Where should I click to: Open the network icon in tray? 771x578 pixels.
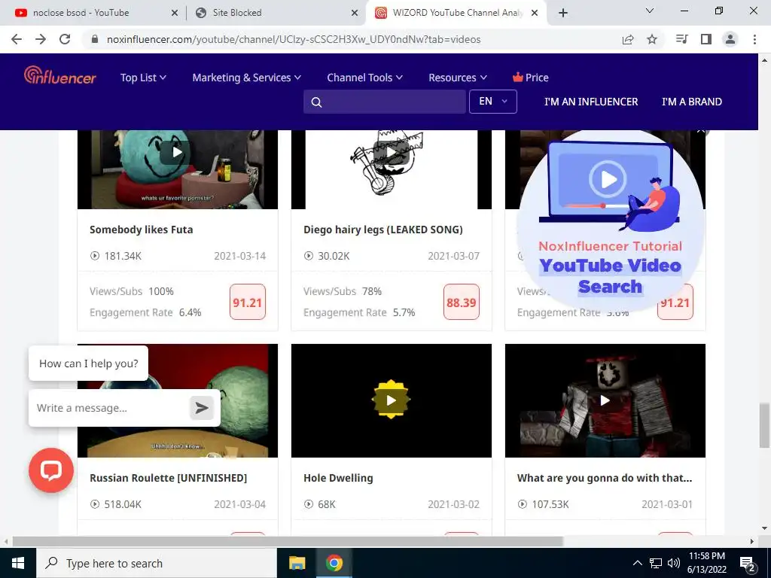click(656, 563)
